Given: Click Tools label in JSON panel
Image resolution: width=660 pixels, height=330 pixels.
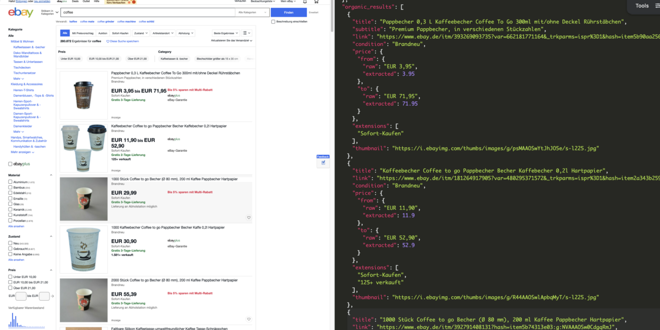Looking at the screenshot, I should pos(642,6).
